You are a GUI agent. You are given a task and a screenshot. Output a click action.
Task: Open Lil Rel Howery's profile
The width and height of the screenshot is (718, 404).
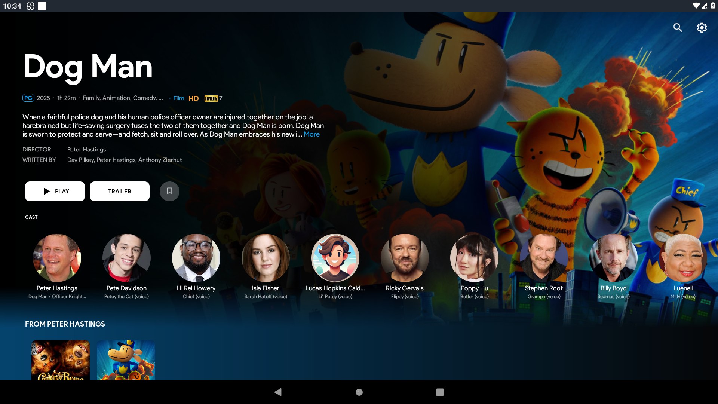(196, 258)
